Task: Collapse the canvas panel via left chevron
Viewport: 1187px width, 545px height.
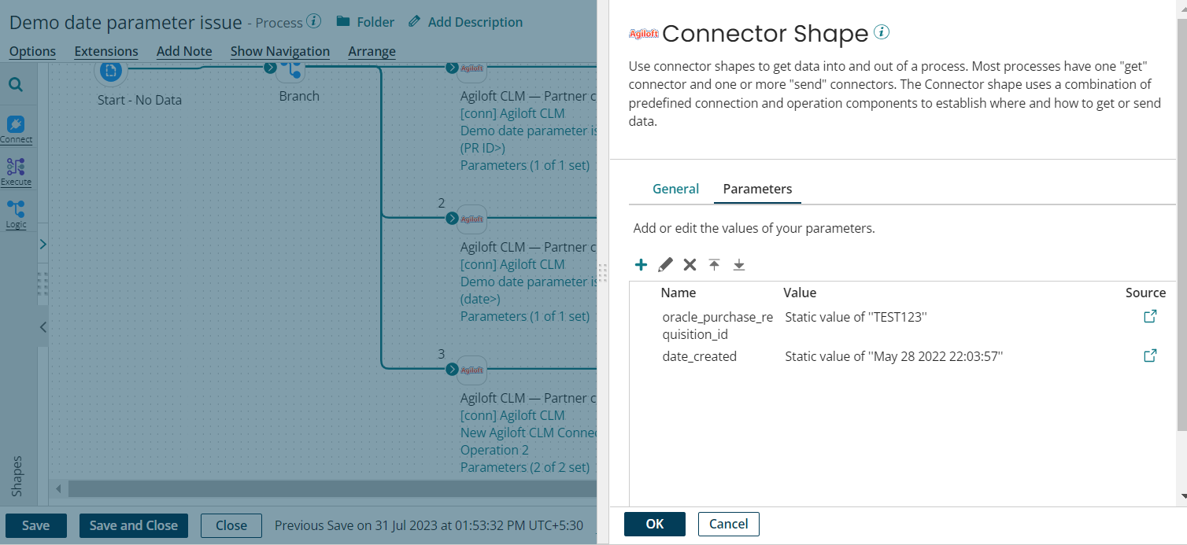Action: click(x=43, y=327)
